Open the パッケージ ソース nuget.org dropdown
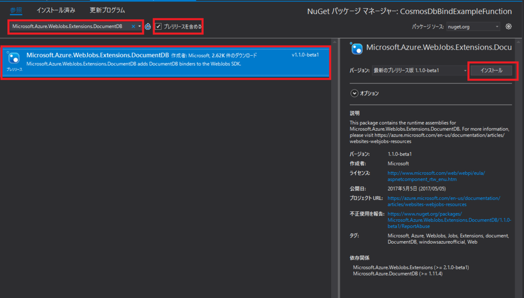524x298 pixels. [x=473, y=27]
